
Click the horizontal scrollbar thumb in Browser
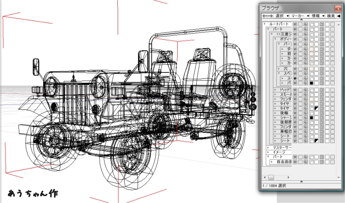point(271,177)
